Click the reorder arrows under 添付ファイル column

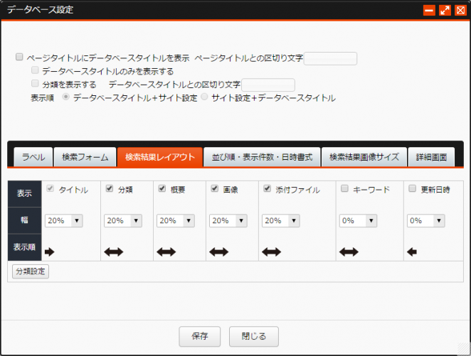(x=271, y=252)
